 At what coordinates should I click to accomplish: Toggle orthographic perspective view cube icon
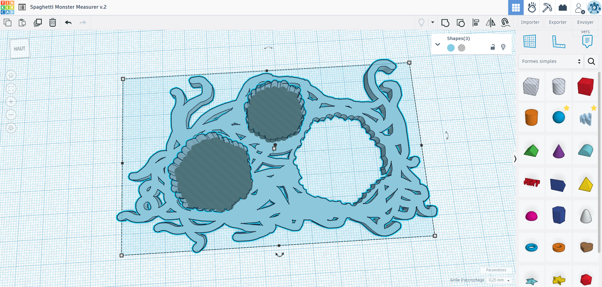tap(11, 128)
